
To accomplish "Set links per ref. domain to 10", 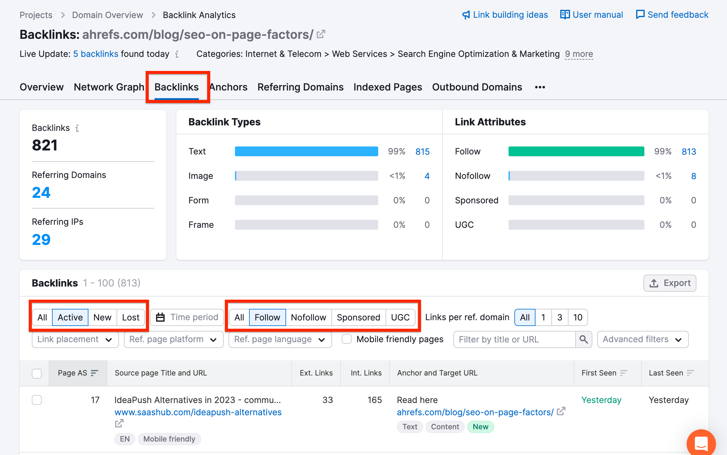I will pos(578,317).
